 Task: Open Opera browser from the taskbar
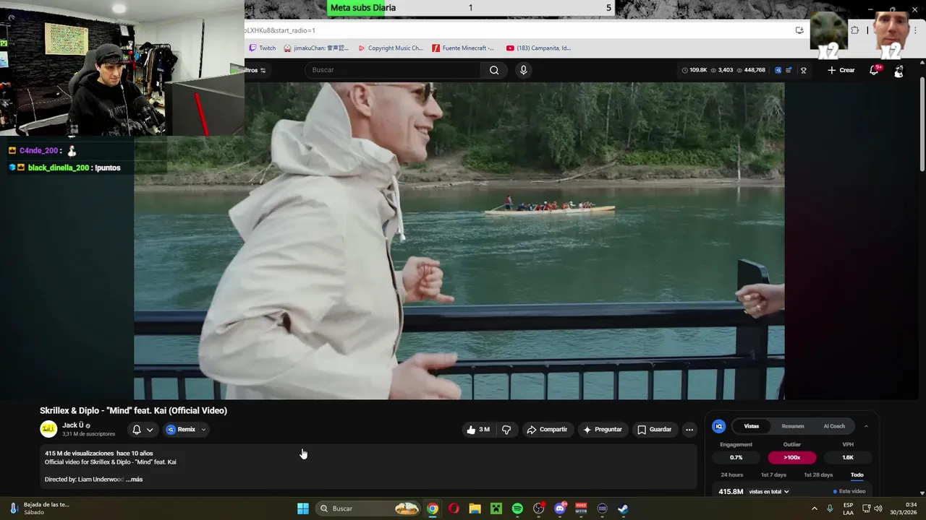[x=454, y=508]
